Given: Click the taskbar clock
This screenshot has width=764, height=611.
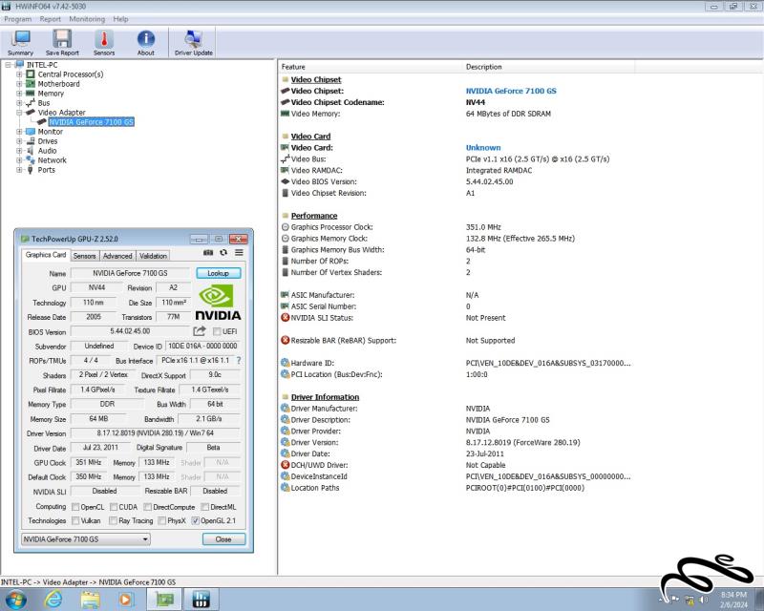Looking at the screenshot, I should coord(733,600).
